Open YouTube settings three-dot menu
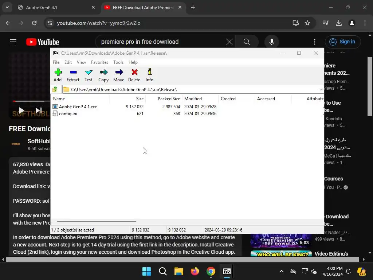The height and width of the screenshot is (280, 373). click(x=314, y=42)
